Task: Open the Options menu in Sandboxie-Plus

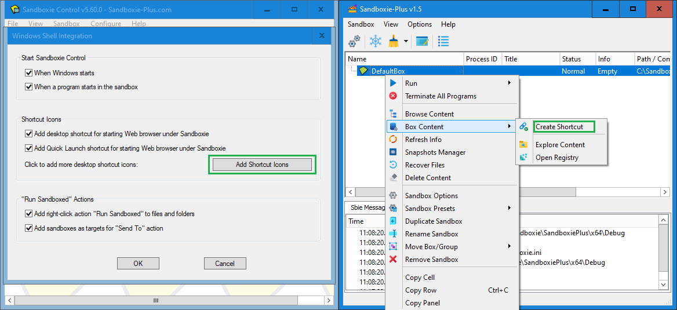Action: (420, 24)
